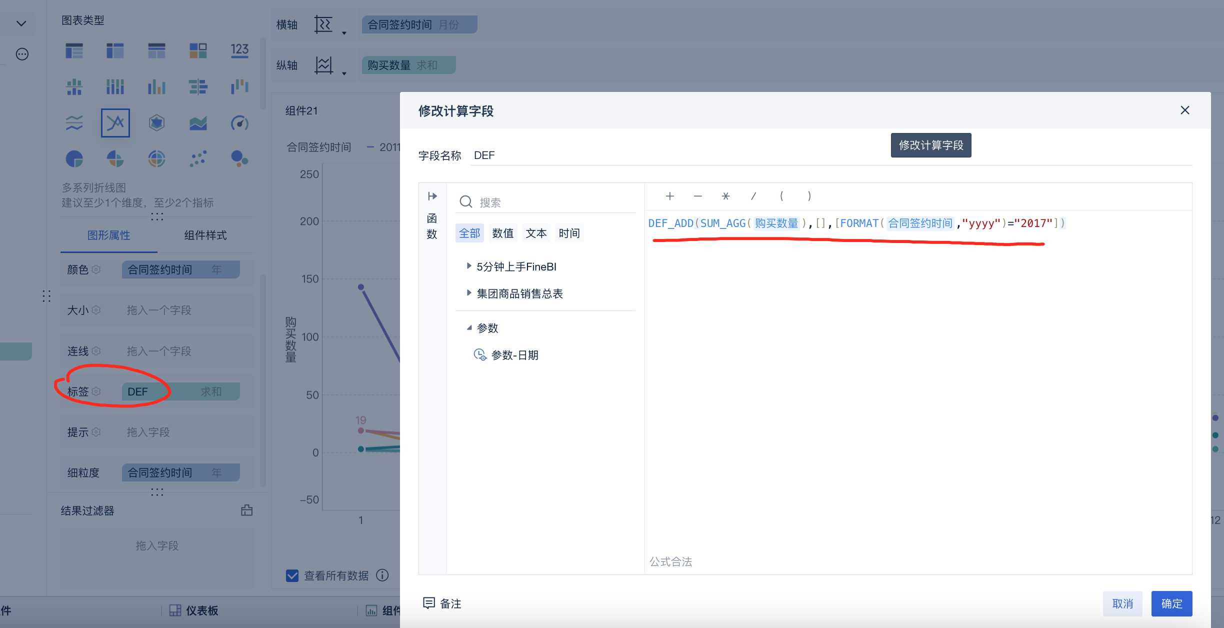
Task: Choose the gauge dashboard chart icon
Action: (x=239, y=122)
